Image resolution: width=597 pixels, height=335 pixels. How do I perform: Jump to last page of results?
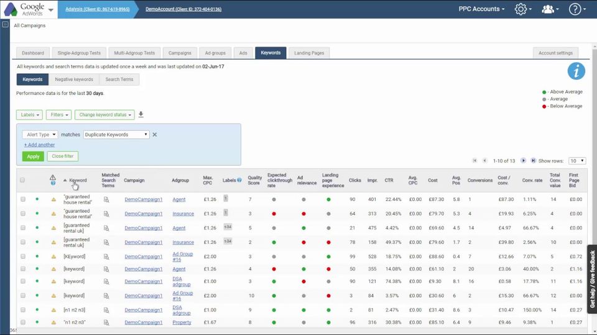coord(532,161)
